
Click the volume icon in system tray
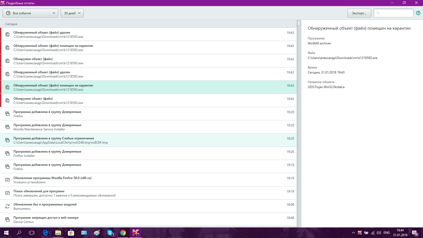[x=379, y=233]
